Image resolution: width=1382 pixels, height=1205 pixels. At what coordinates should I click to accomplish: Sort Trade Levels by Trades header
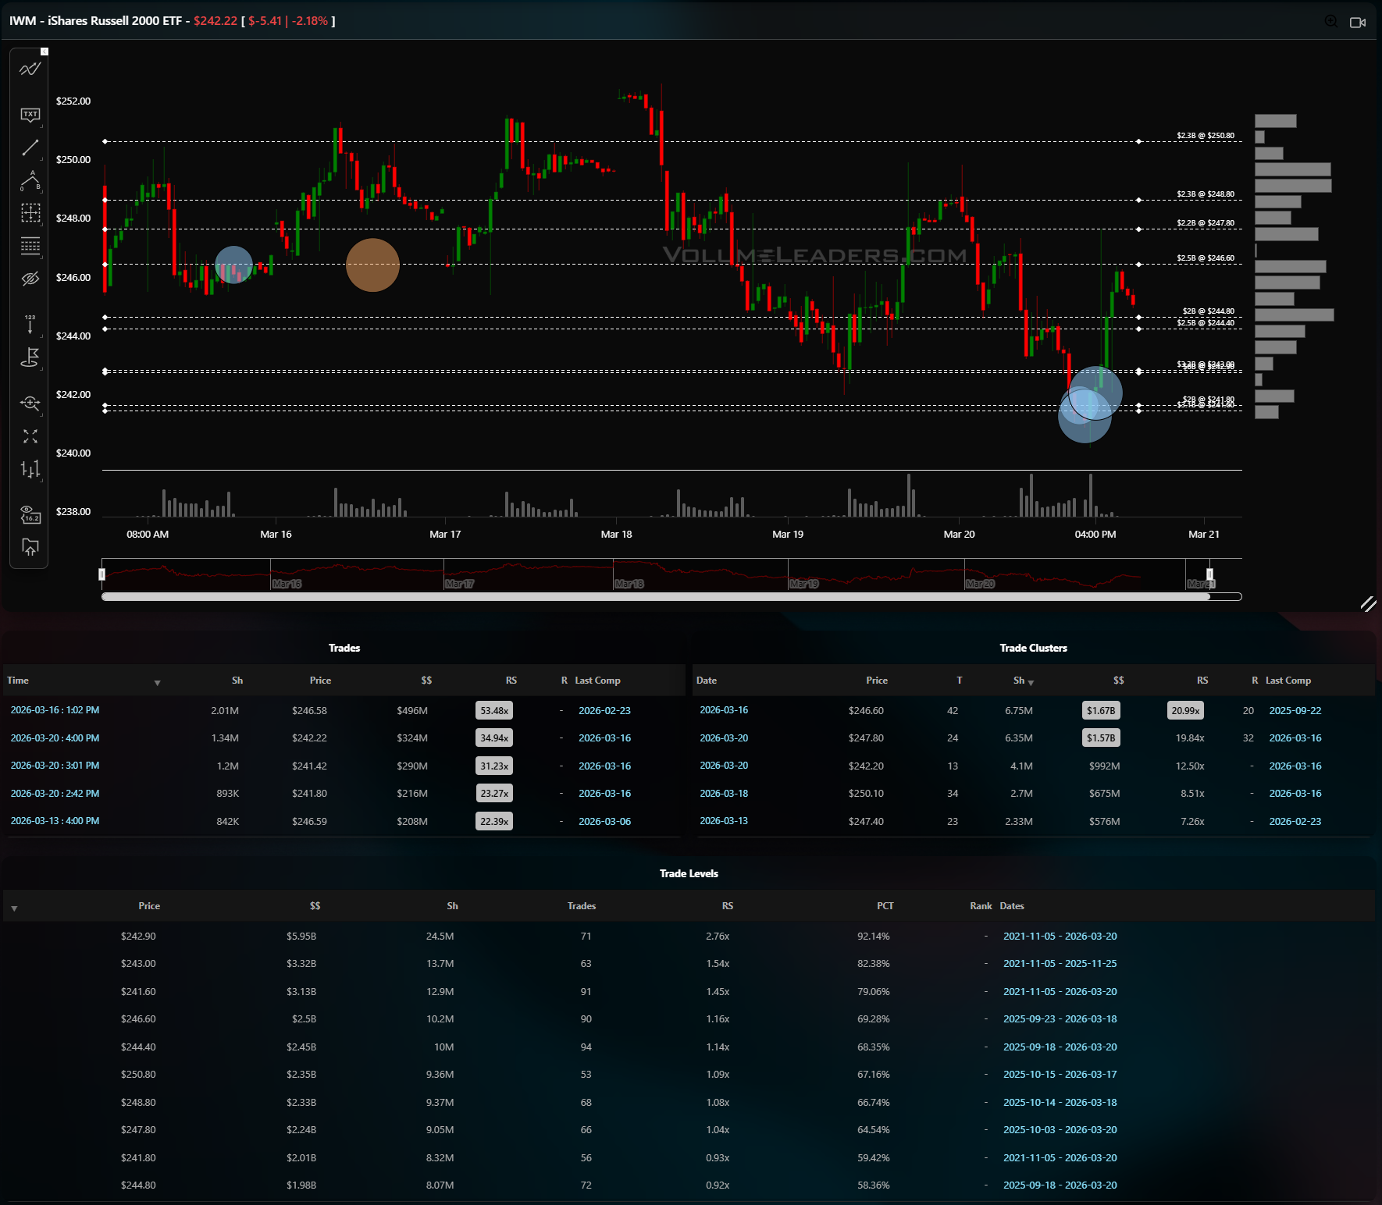(x=582, y=906)
